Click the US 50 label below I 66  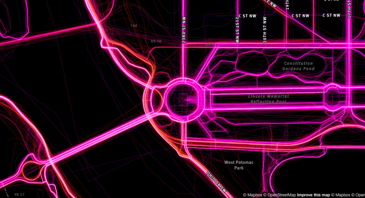point(156,41)
